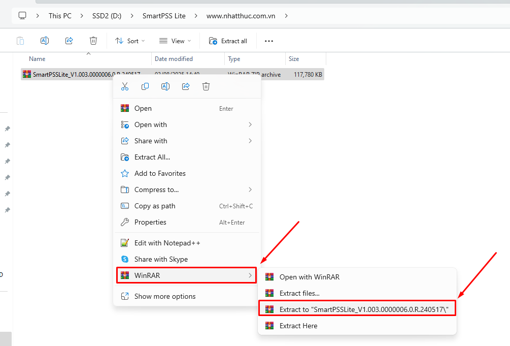This screenshot has height=346, width=510.
Task: Click This PC in address breadcrumb
Action: coord(60,16)
